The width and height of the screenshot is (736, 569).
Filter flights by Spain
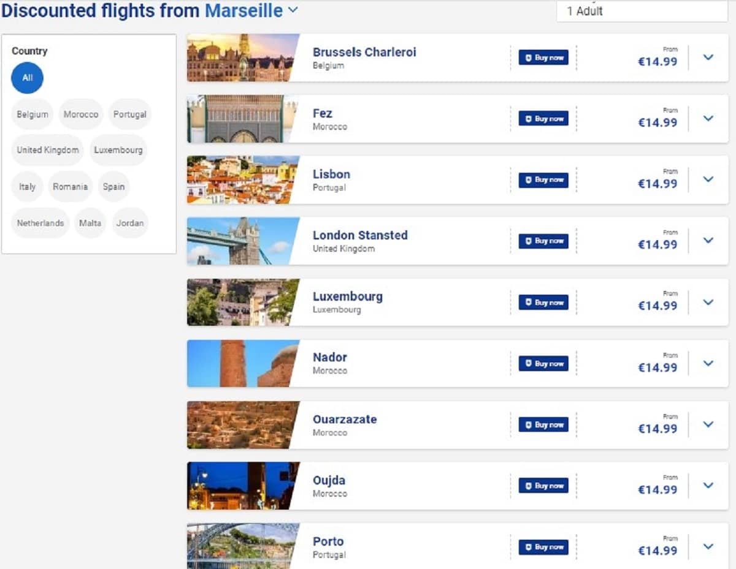pyautogui.click(x=113, y=187)
